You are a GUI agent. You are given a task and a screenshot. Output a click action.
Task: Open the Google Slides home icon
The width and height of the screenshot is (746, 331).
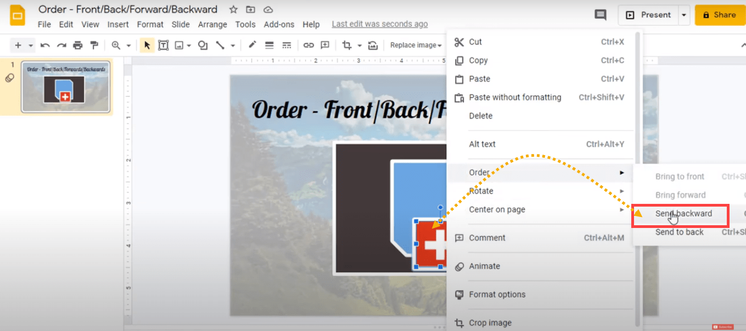(18, 15)
